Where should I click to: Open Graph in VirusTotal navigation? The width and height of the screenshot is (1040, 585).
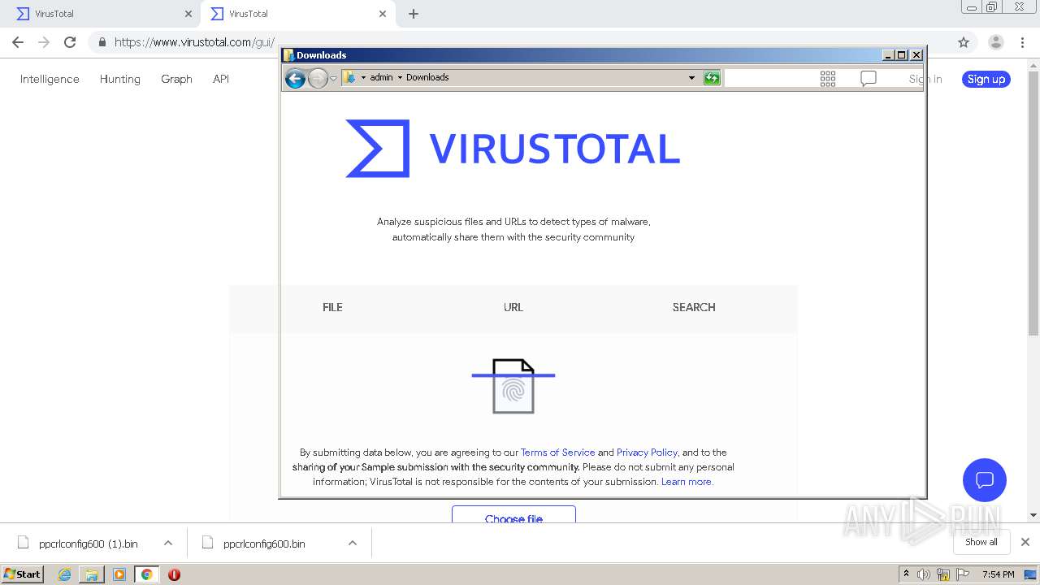[176, 79]
